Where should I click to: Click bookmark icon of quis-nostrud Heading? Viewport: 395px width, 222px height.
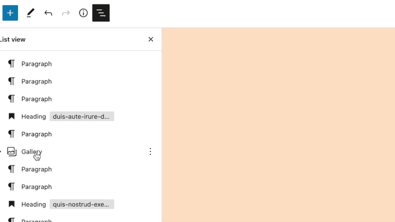click(12, 204)
